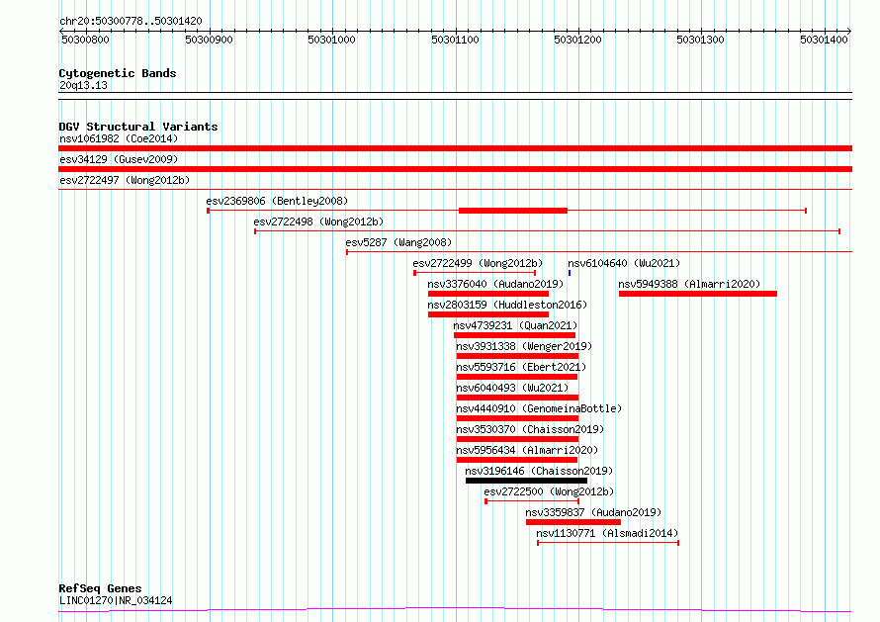Open the Cytogenetic Bands track heading
The image size is (880, 622).
[x=118, y=73]
